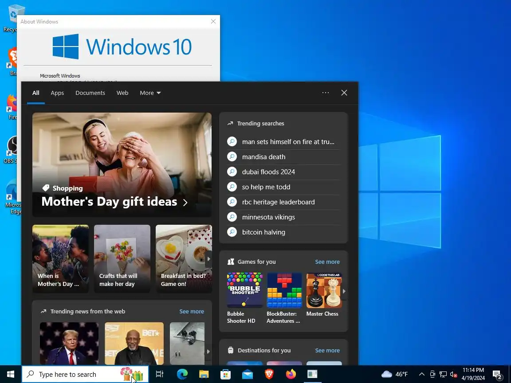The image size is (511, 383).
Task: Click See more for Trending news
Action: tap(192, 312)
